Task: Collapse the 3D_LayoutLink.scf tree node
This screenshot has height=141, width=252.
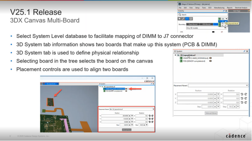Action: pyautogui.click(x=175, y=55)
